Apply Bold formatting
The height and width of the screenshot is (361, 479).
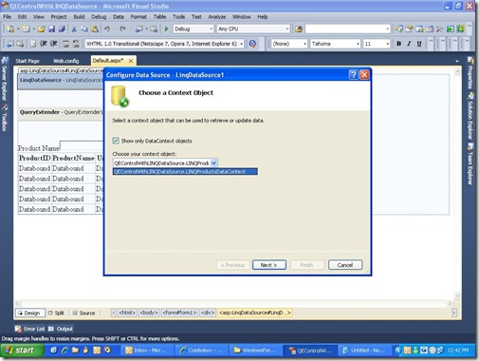(398, 44)
